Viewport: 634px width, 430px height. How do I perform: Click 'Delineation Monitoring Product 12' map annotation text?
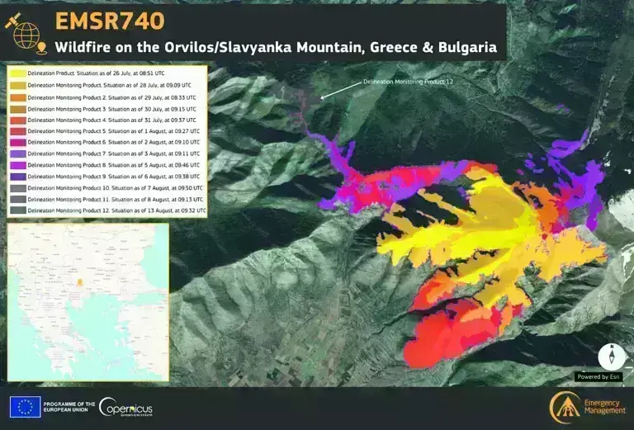pyautogui.click(x=408, y=82)
